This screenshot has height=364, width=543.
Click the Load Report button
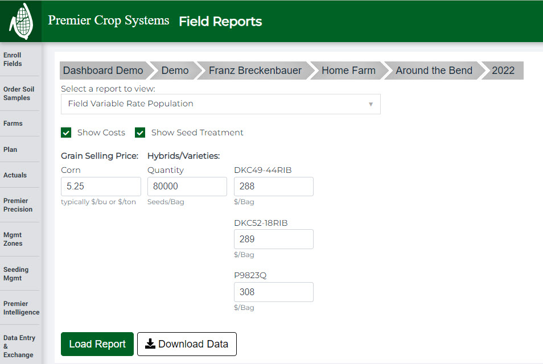97,344
